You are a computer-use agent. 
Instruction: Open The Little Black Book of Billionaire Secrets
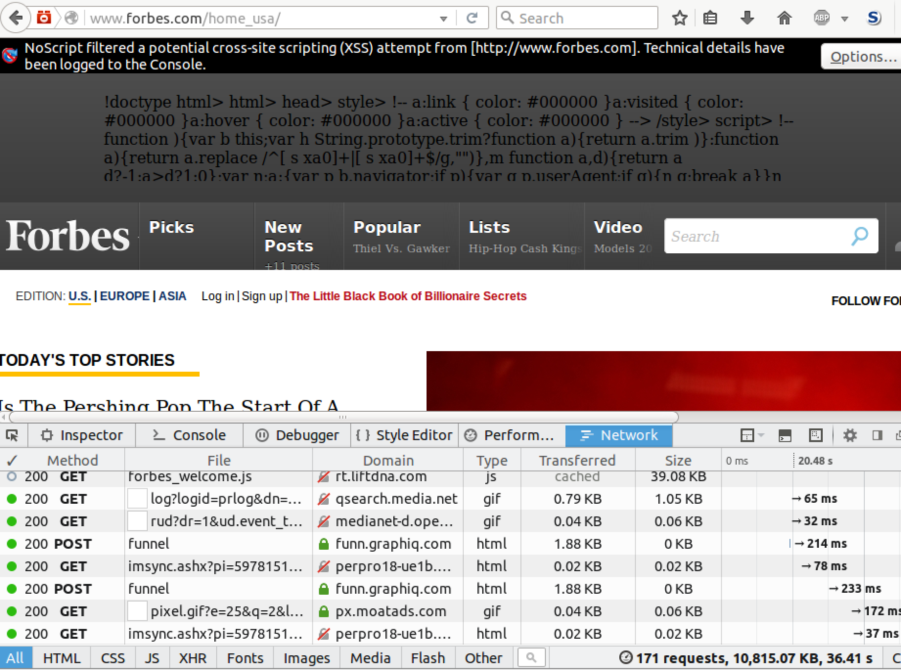pos(408,296)
